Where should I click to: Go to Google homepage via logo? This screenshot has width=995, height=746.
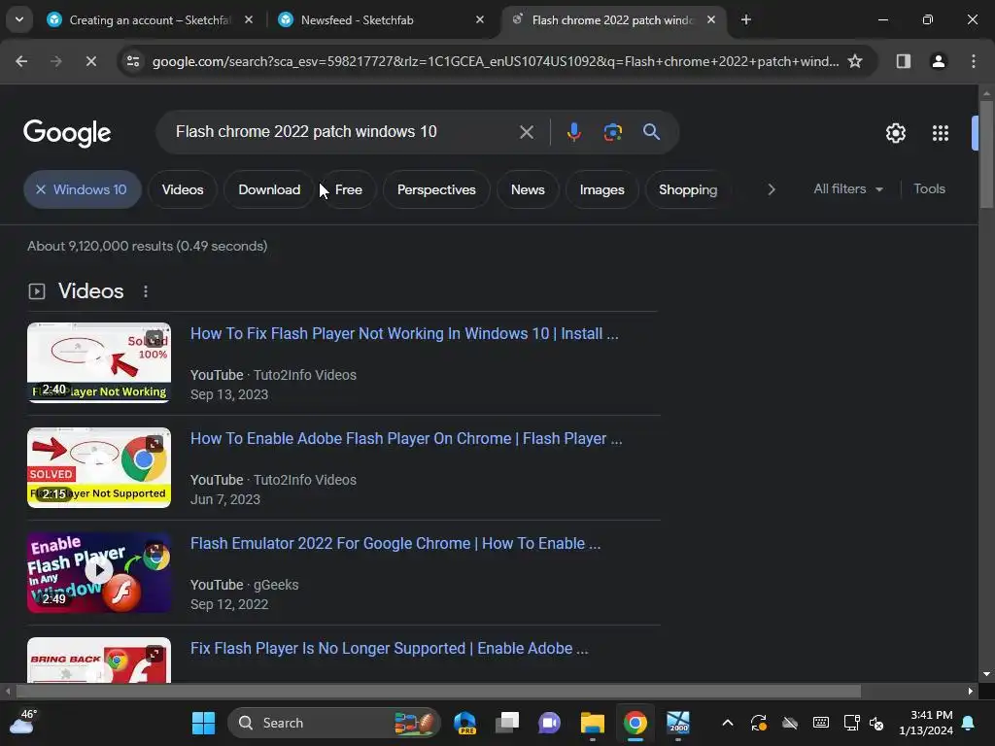pos(67,132)
